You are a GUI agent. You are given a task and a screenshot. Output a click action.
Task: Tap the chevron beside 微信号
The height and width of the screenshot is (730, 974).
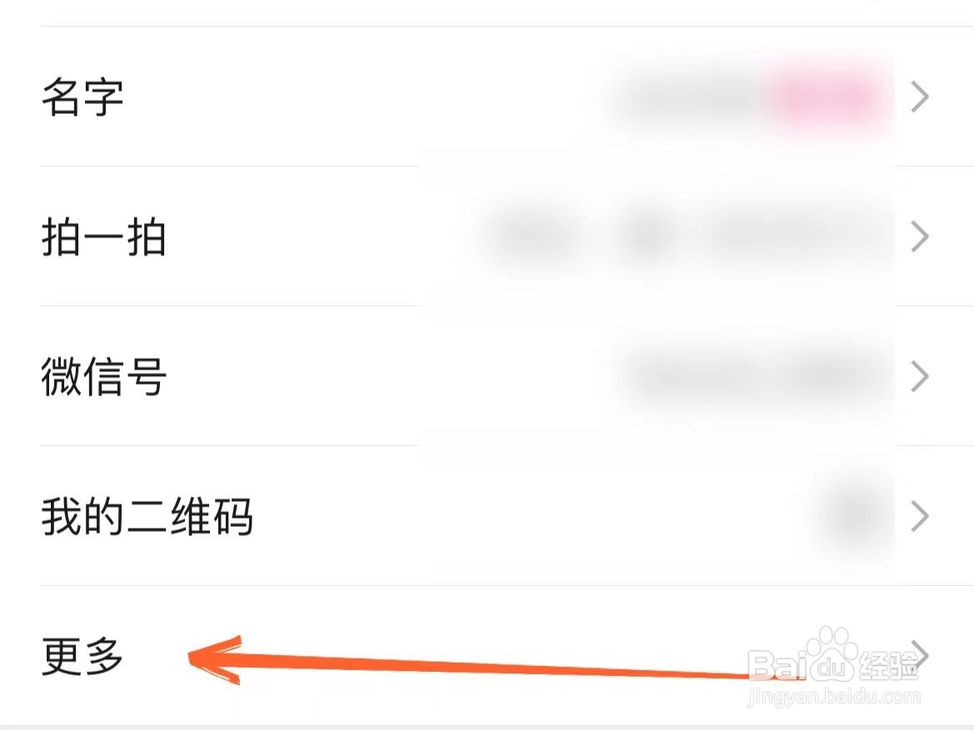(x=920, y=376)
